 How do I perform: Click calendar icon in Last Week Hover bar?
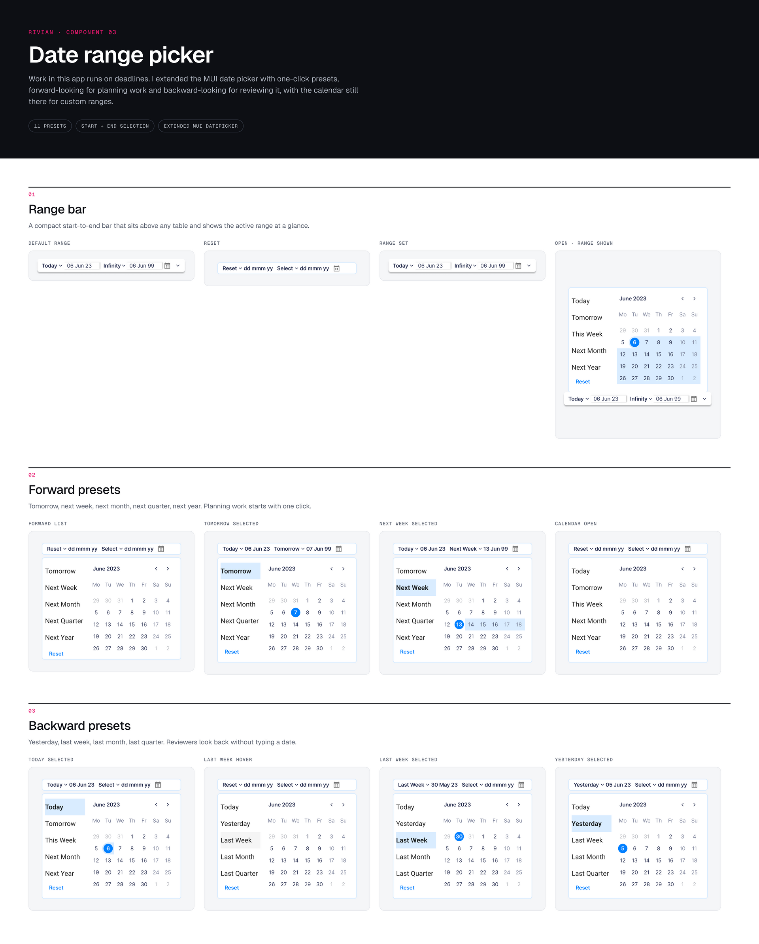pyautogui.click(x=336, y=785)
